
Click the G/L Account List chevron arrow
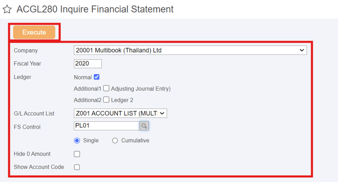[162, 113]
